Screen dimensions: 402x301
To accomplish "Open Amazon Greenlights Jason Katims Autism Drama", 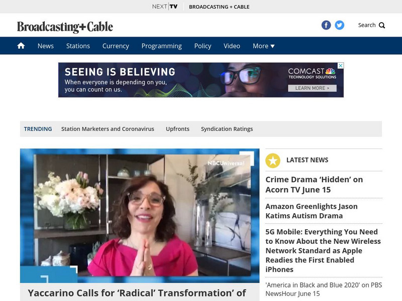I will point(312,211).
